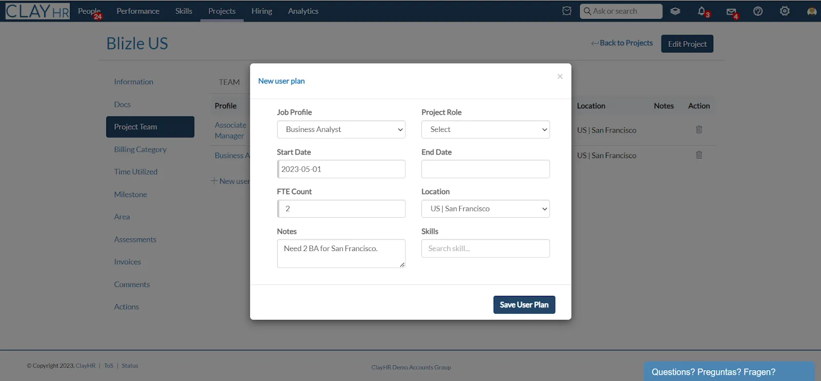821x381 pixels.
Task: Open the Location dropdown
Action: 485,208
